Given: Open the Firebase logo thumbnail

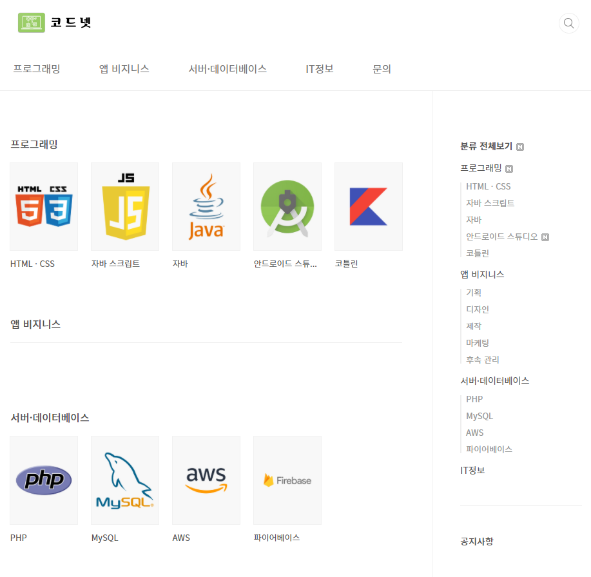Looking at the screenshot, I should click(287, 480).
